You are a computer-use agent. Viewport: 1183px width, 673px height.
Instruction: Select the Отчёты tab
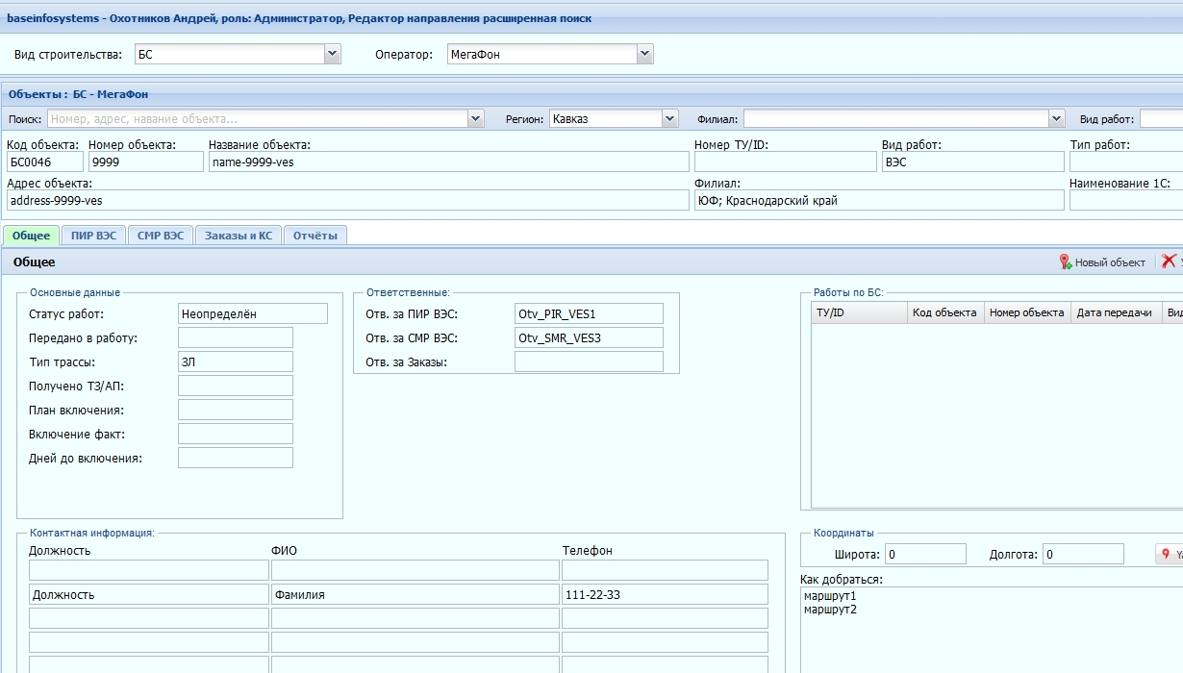pyautogui.click(x=315, y=236)
